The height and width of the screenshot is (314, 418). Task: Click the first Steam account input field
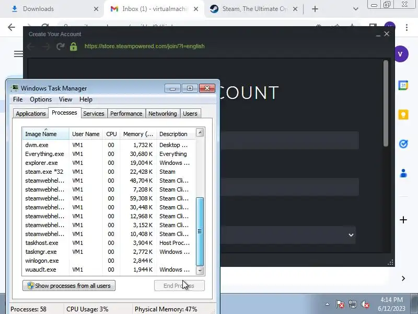[x=289, y=140]
